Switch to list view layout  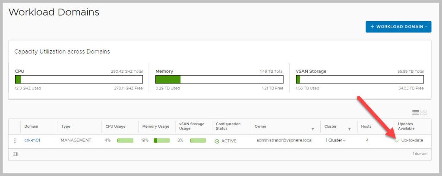coord(415,112)
